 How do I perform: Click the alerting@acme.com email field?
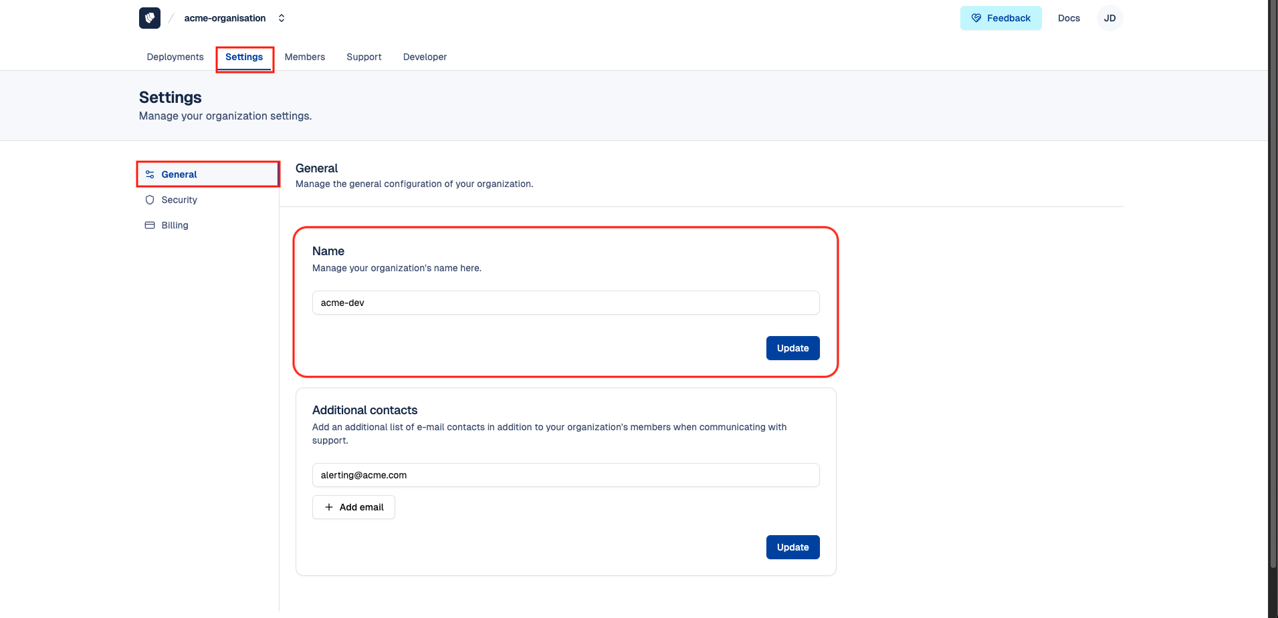click(x=565, y=475)
